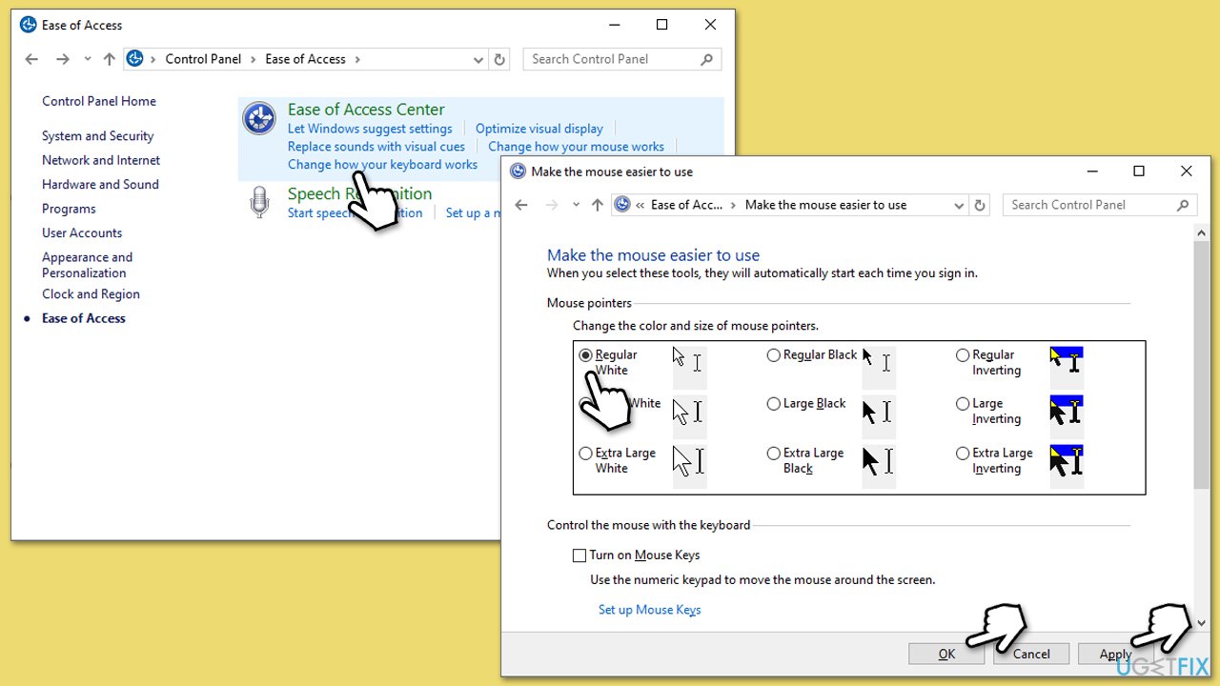This screenshot has height=686, width=1220.
Task: Open Change how your mouse works link
Action: tap(576, 147)
